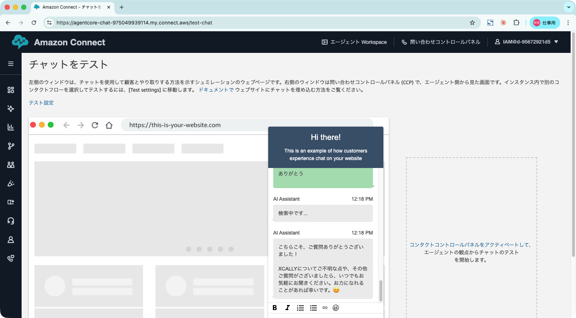Open エージェント Workspace from header
This screenshot has width=576, height=318.
354,42
